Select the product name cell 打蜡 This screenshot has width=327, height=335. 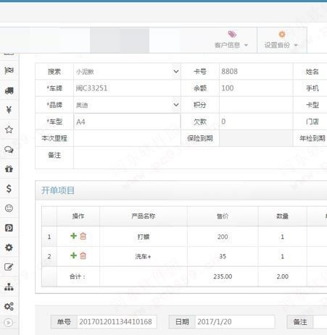point(144,237)
